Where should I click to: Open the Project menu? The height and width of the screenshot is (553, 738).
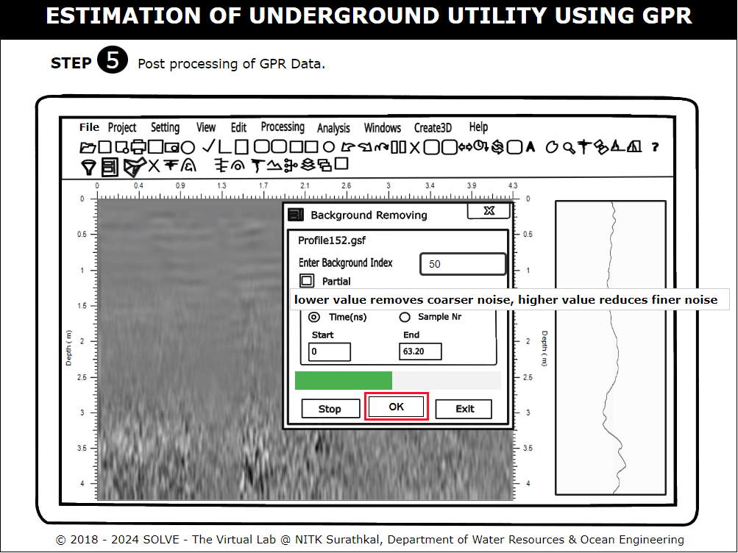click(x=122, y=128)
